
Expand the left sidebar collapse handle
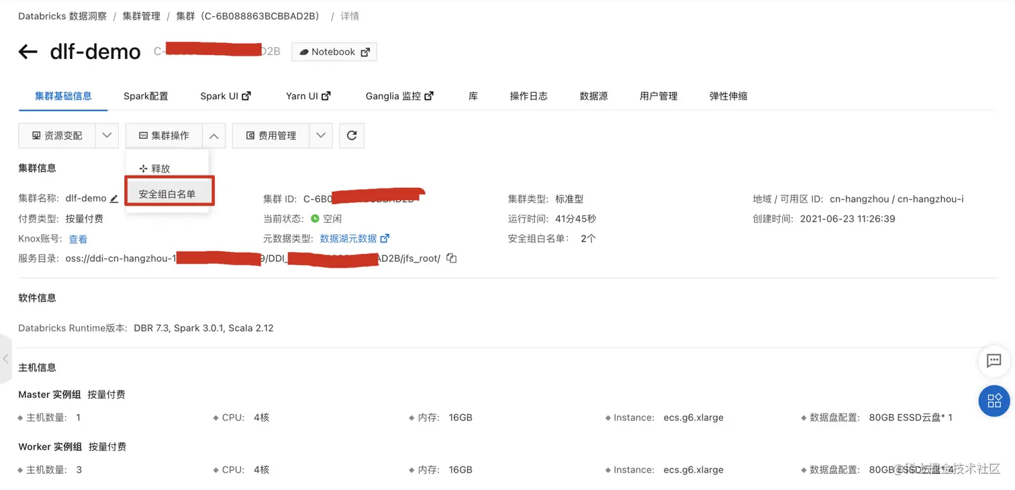coord(5,359)
